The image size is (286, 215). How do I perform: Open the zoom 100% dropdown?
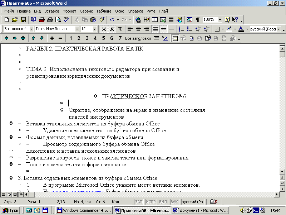click(220, 20)
